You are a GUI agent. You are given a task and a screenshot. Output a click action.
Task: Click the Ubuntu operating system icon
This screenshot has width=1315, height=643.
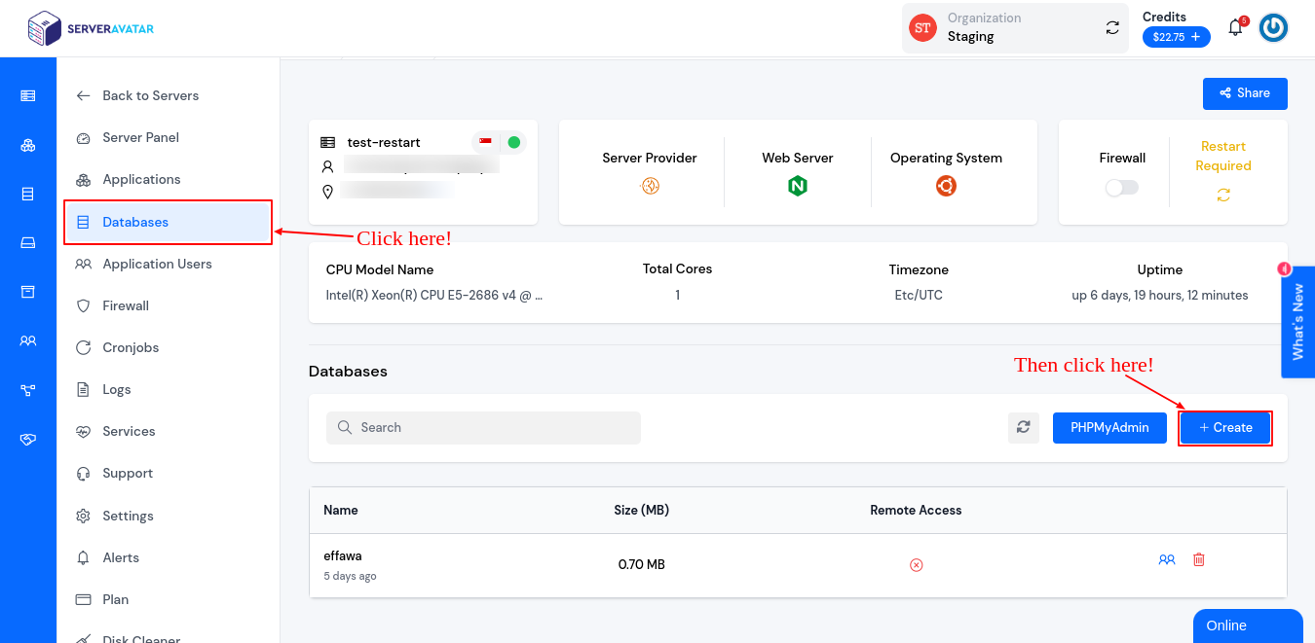[946, 186]
